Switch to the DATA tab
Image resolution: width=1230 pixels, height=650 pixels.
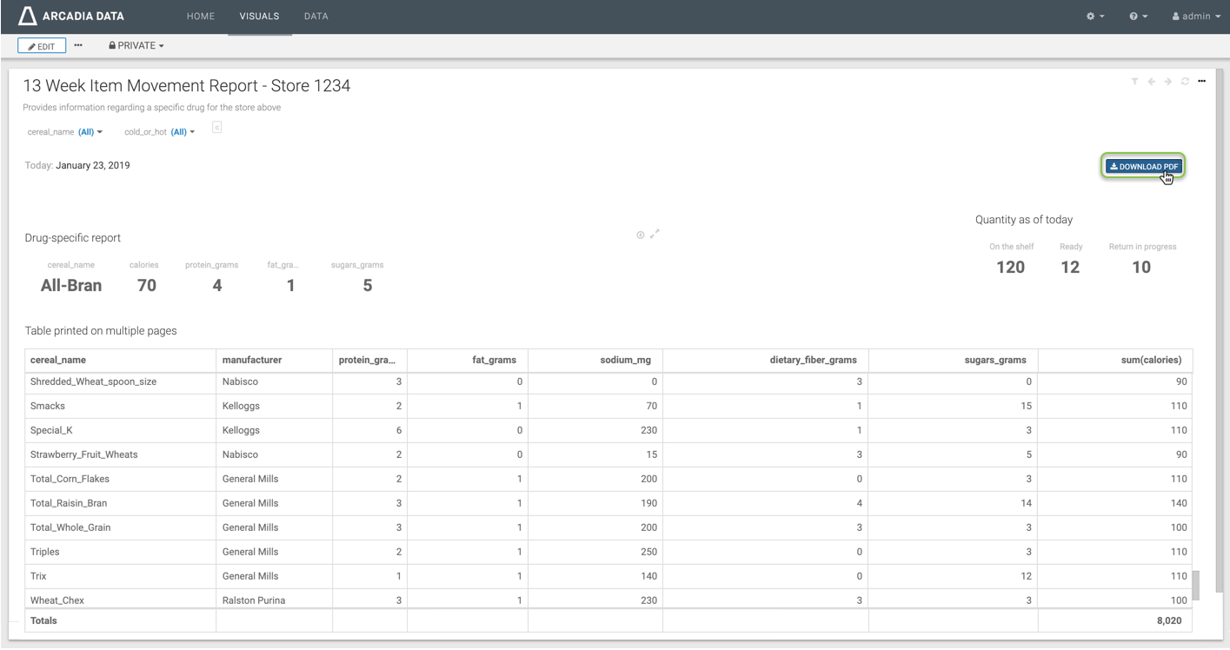pyautogui.click(x=316, y=17)
